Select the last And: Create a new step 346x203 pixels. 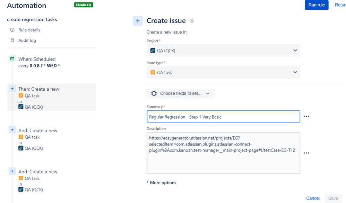(52, 180)
